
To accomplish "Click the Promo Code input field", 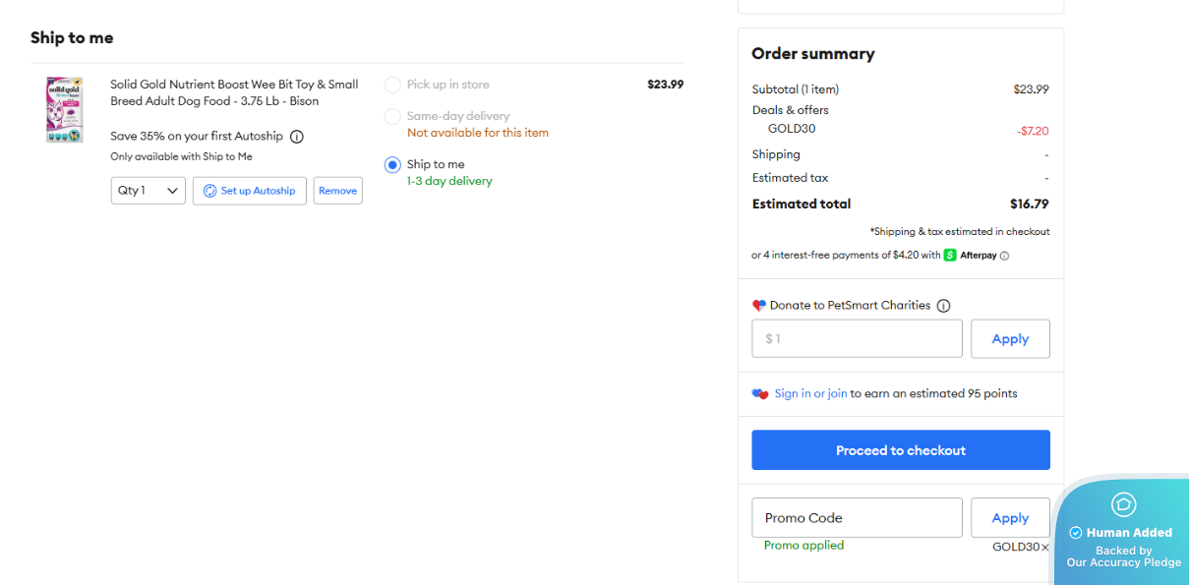I will (x=857, y=518).
